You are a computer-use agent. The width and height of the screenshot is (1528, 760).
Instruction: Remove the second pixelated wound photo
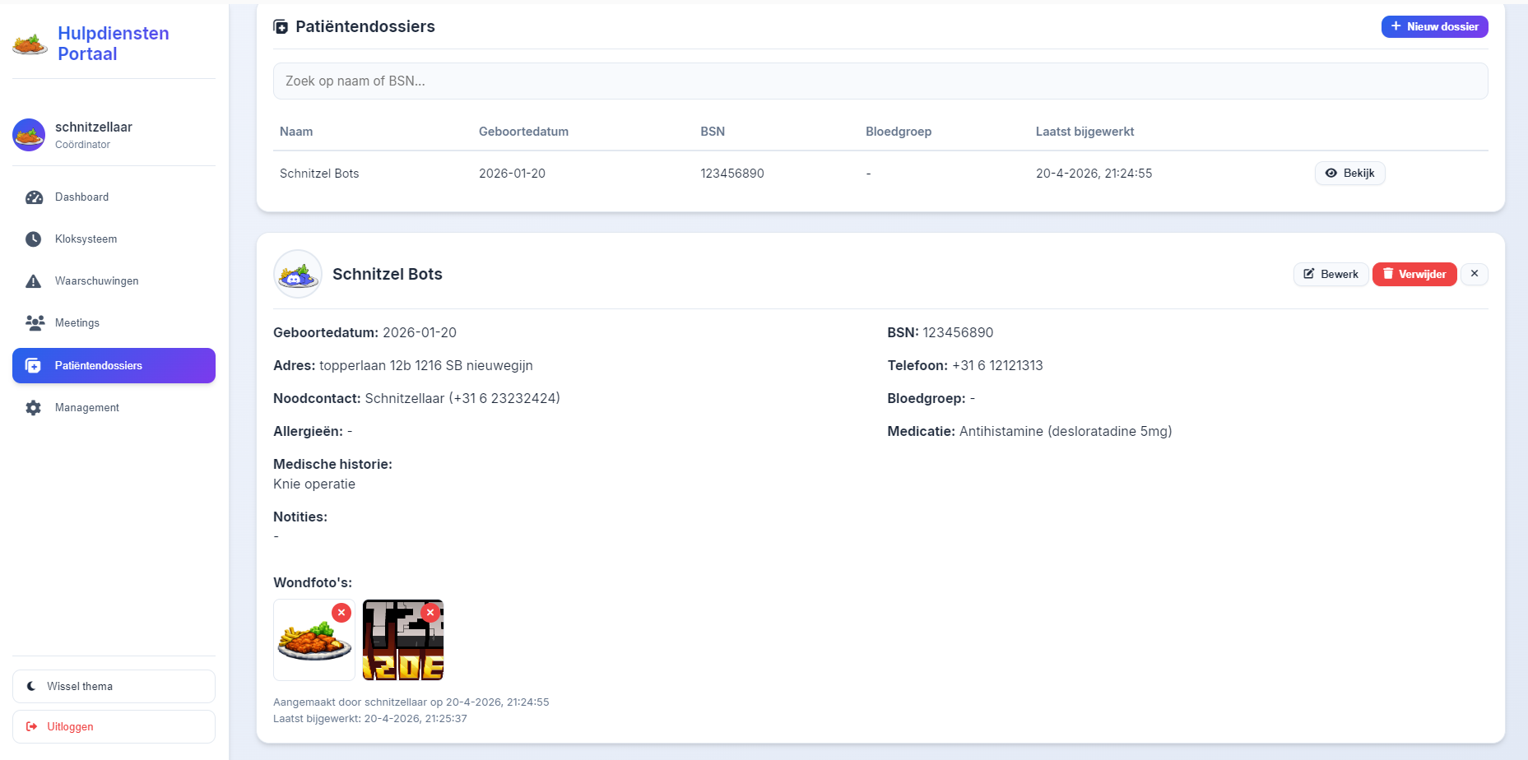pyautogui.click(x=430, y=613)
